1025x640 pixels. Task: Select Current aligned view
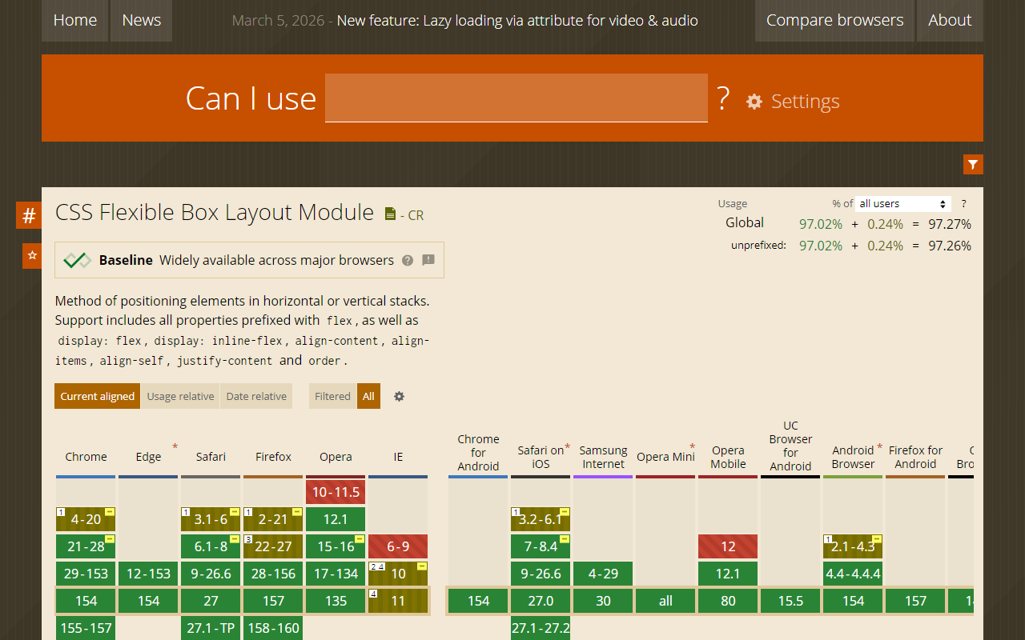[x=98, y=396]
